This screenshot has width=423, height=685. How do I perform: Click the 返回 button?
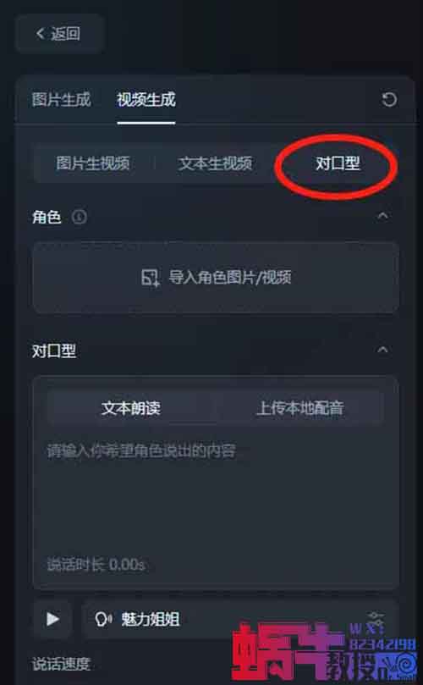(x=60, y=34)
